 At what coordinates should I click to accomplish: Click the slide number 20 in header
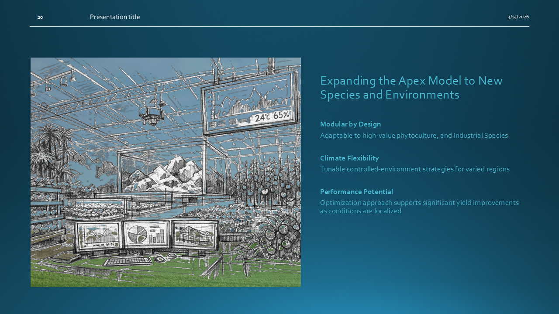[x=40, y=17]
